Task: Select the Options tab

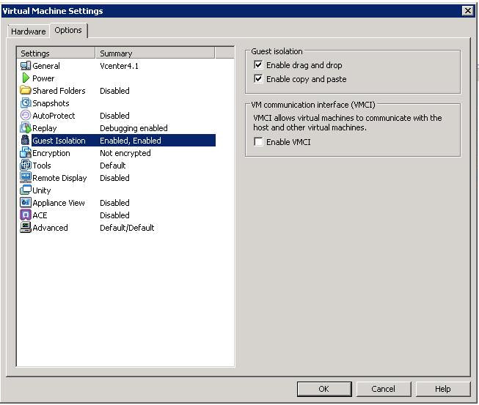Action: [x=68, y=30]
